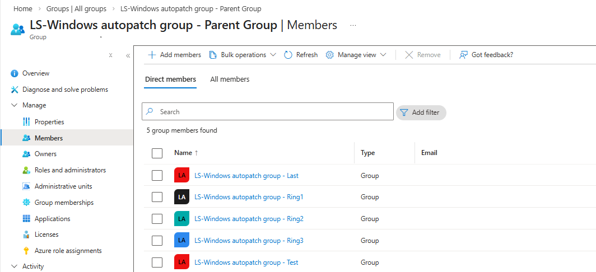Open Azure role assignments in sidebar

67,251
